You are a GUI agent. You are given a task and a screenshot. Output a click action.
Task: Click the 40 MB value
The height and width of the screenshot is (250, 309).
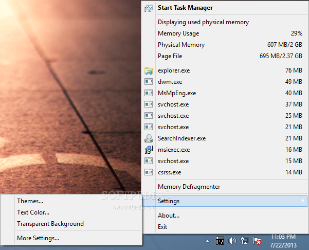click(x=294, y=93)
